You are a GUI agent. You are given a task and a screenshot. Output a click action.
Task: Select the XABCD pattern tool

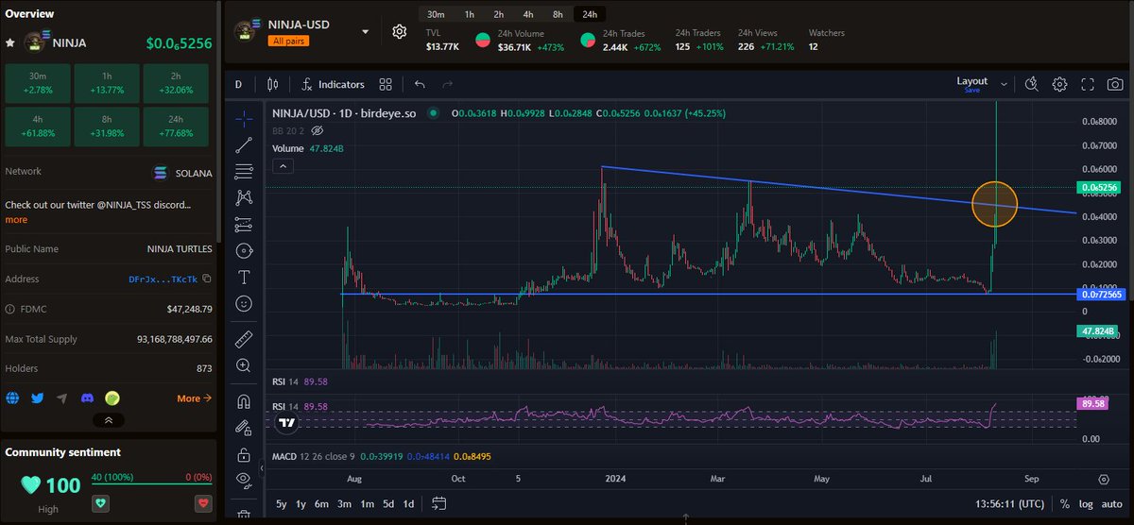click(245, 197)
